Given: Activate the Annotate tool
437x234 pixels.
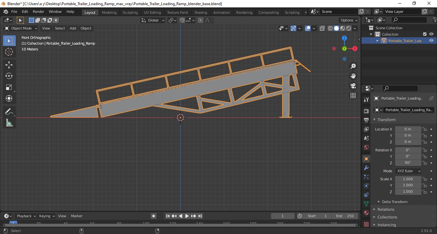Looking at the screenshot, I should click(9, 112).
